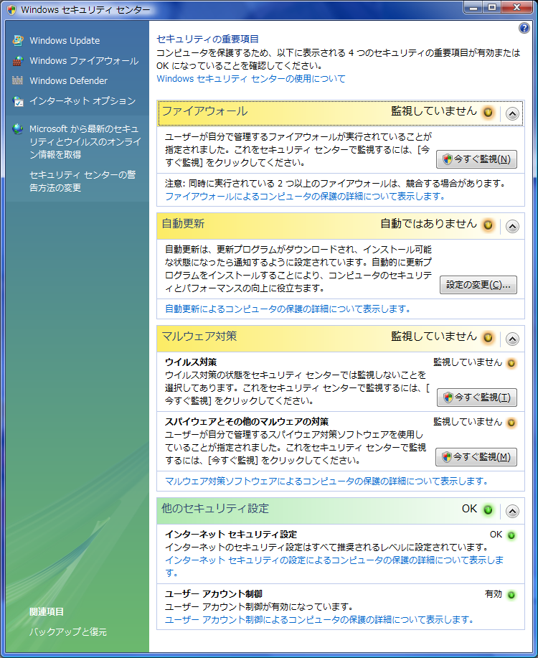The image size is (538, 658).
Task: Click the yellow status light in the ファイアウォール header
Action: [488, 112]
